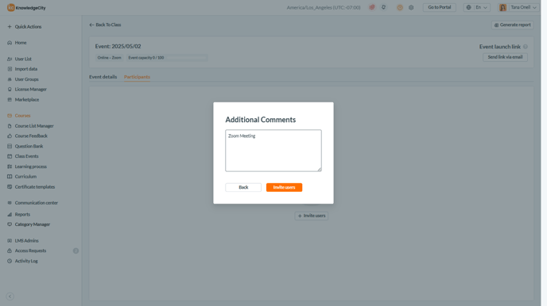Screen dimensions: 547x306
Task: Open Quick Actions plus icon
Action: tap(10, 27)
